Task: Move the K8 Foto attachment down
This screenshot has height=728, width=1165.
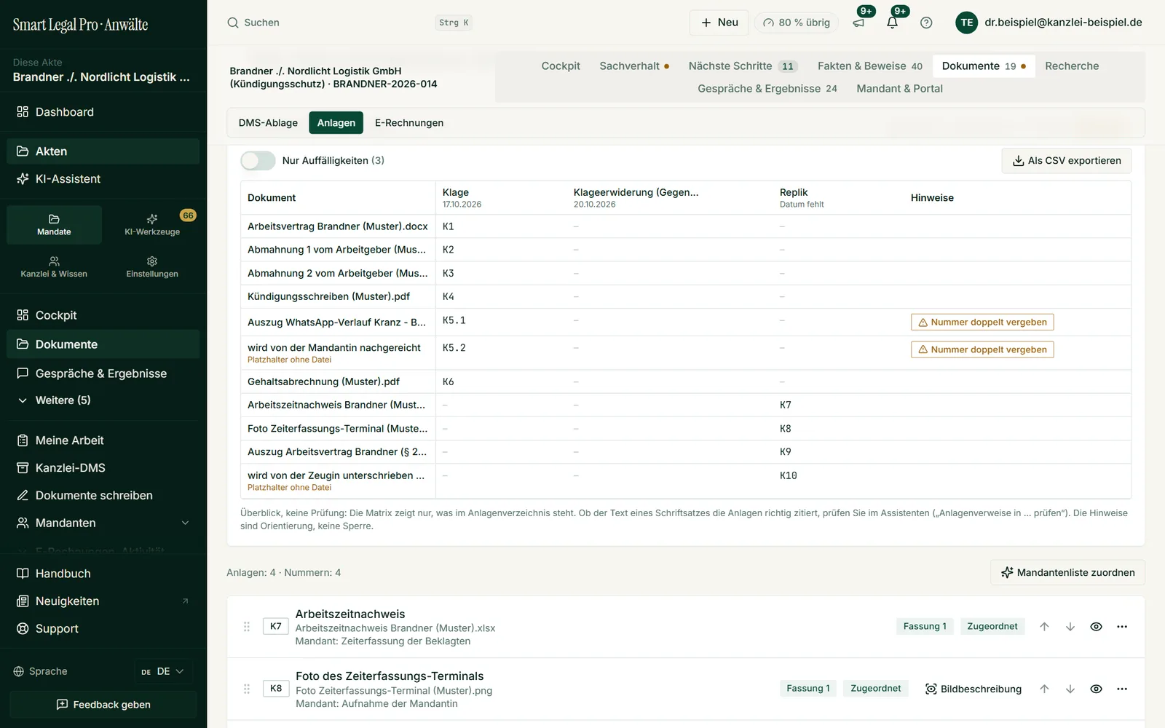Action: [1070, 689]
